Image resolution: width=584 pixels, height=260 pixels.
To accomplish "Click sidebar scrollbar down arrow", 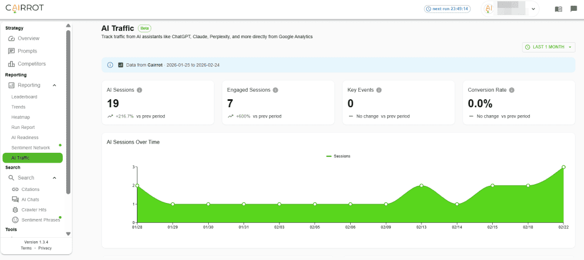I will 68,234.
